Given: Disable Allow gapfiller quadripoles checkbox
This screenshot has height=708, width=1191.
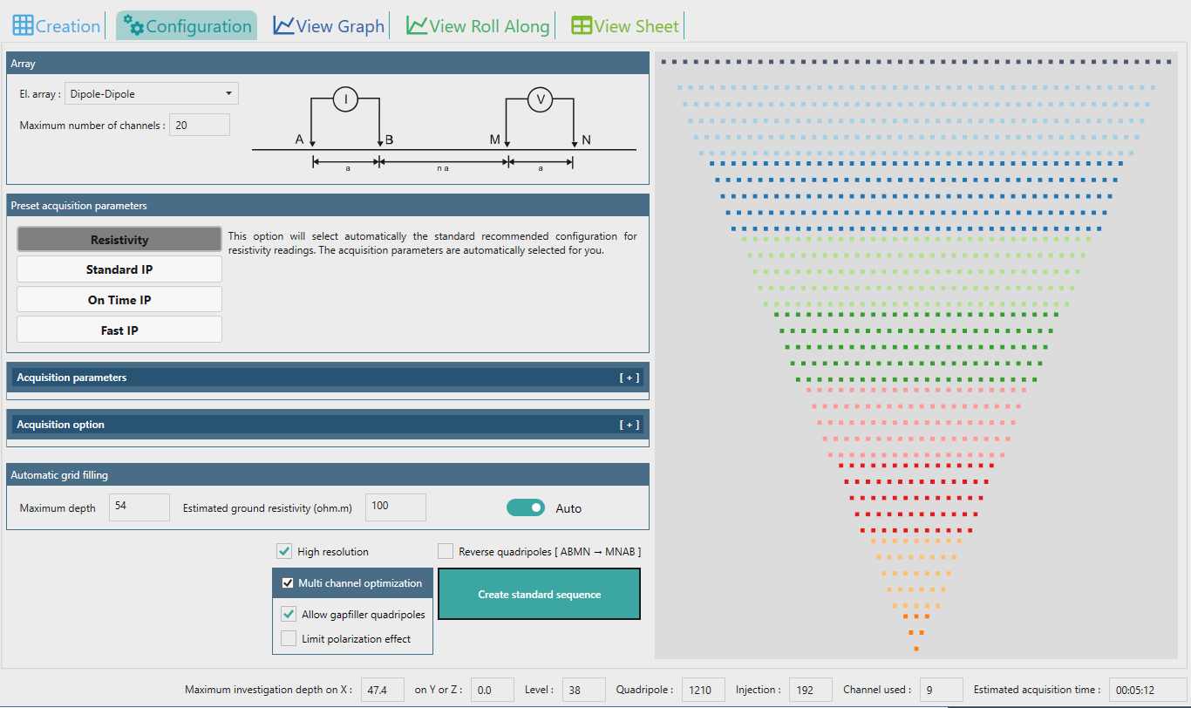Looking at the screenshot, I should pyautogui.click(x=289, y=614).
